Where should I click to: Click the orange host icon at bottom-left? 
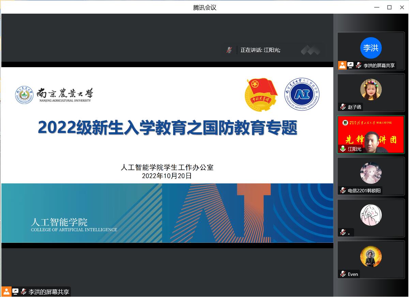[x=6, y=292]
